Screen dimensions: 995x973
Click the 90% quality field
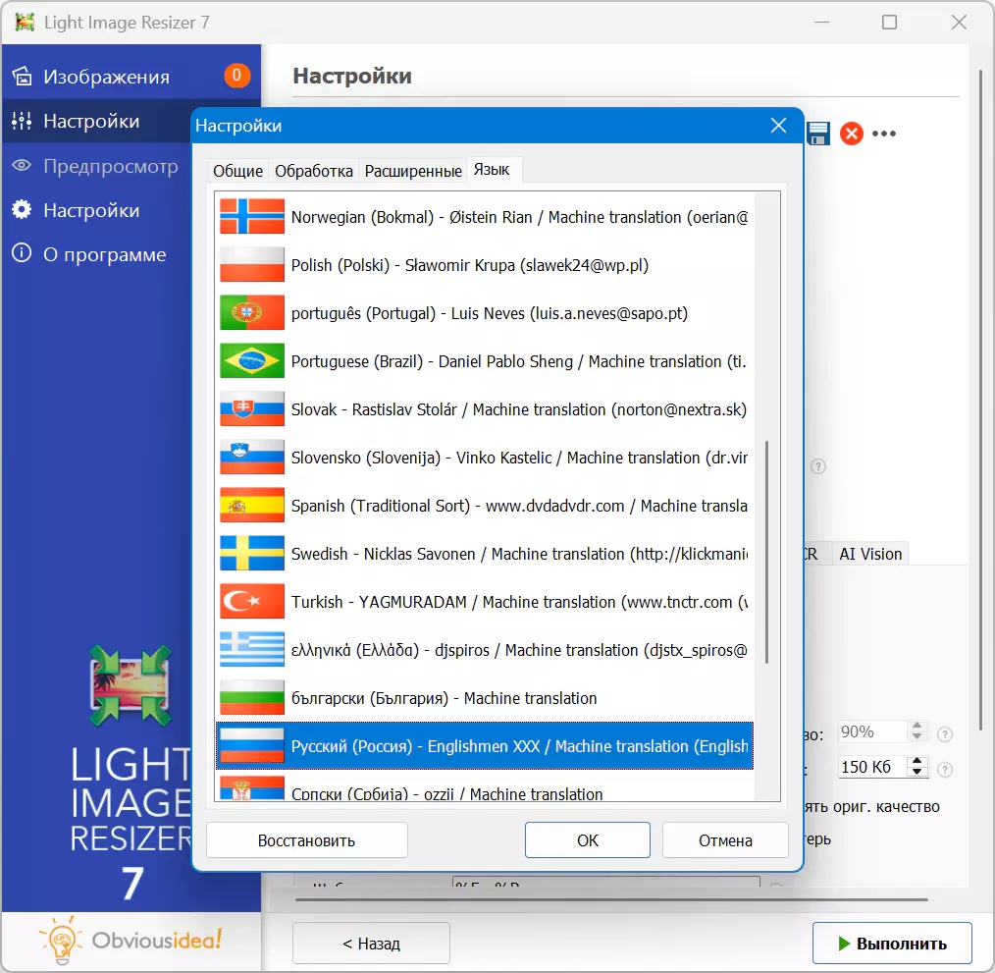point(872,731)
